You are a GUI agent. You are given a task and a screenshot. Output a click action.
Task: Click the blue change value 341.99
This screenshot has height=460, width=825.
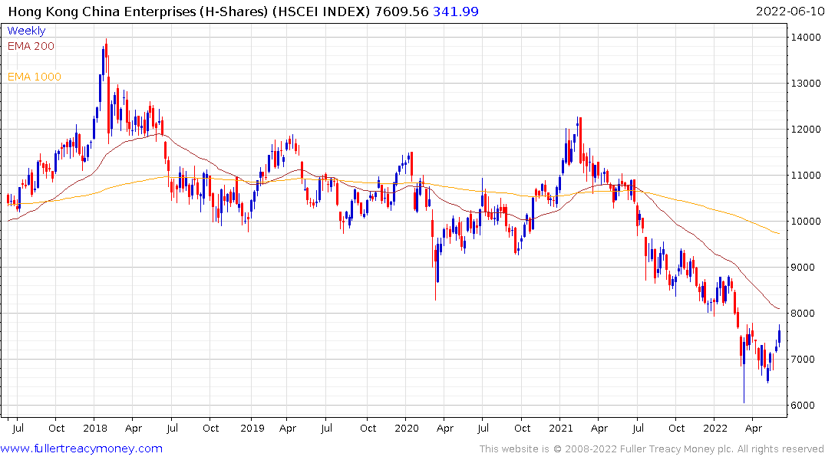pyautogui.click(x=456, y=11)
